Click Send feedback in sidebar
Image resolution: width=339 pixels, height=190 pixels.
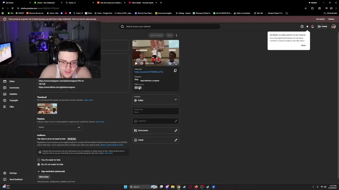(17, 179)
